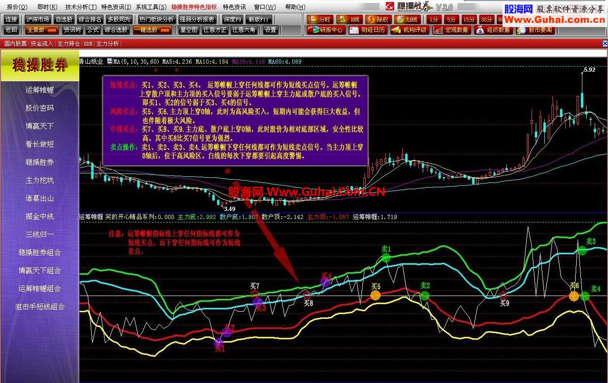
Task: Select 狙击手短线组合 in the sidebar
Action: pos(40,306)
